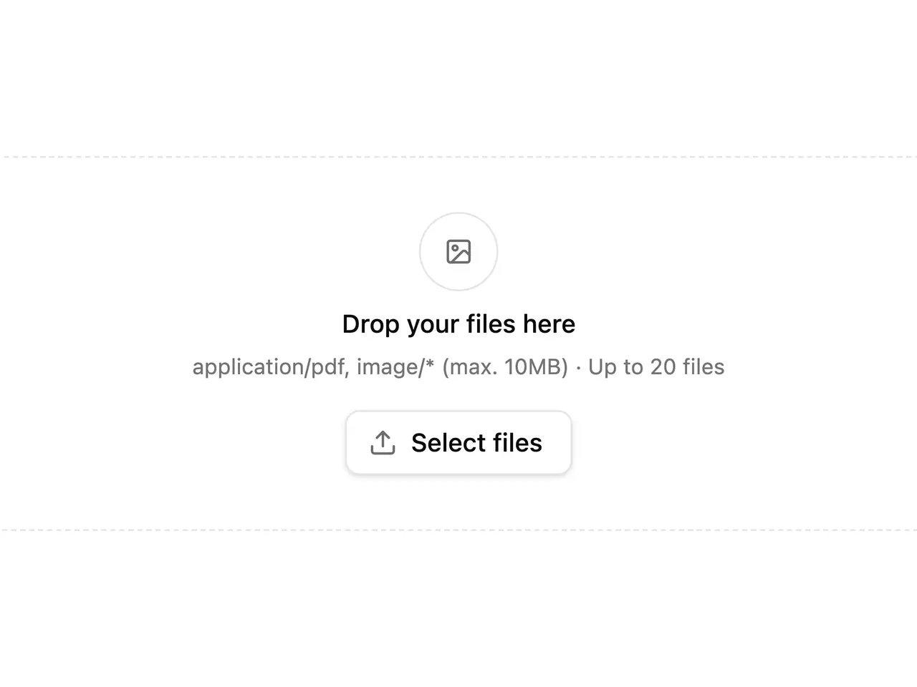Click the circular image icon badge
The height and width of the screenshot is (687, 917).
pos(458,252)
